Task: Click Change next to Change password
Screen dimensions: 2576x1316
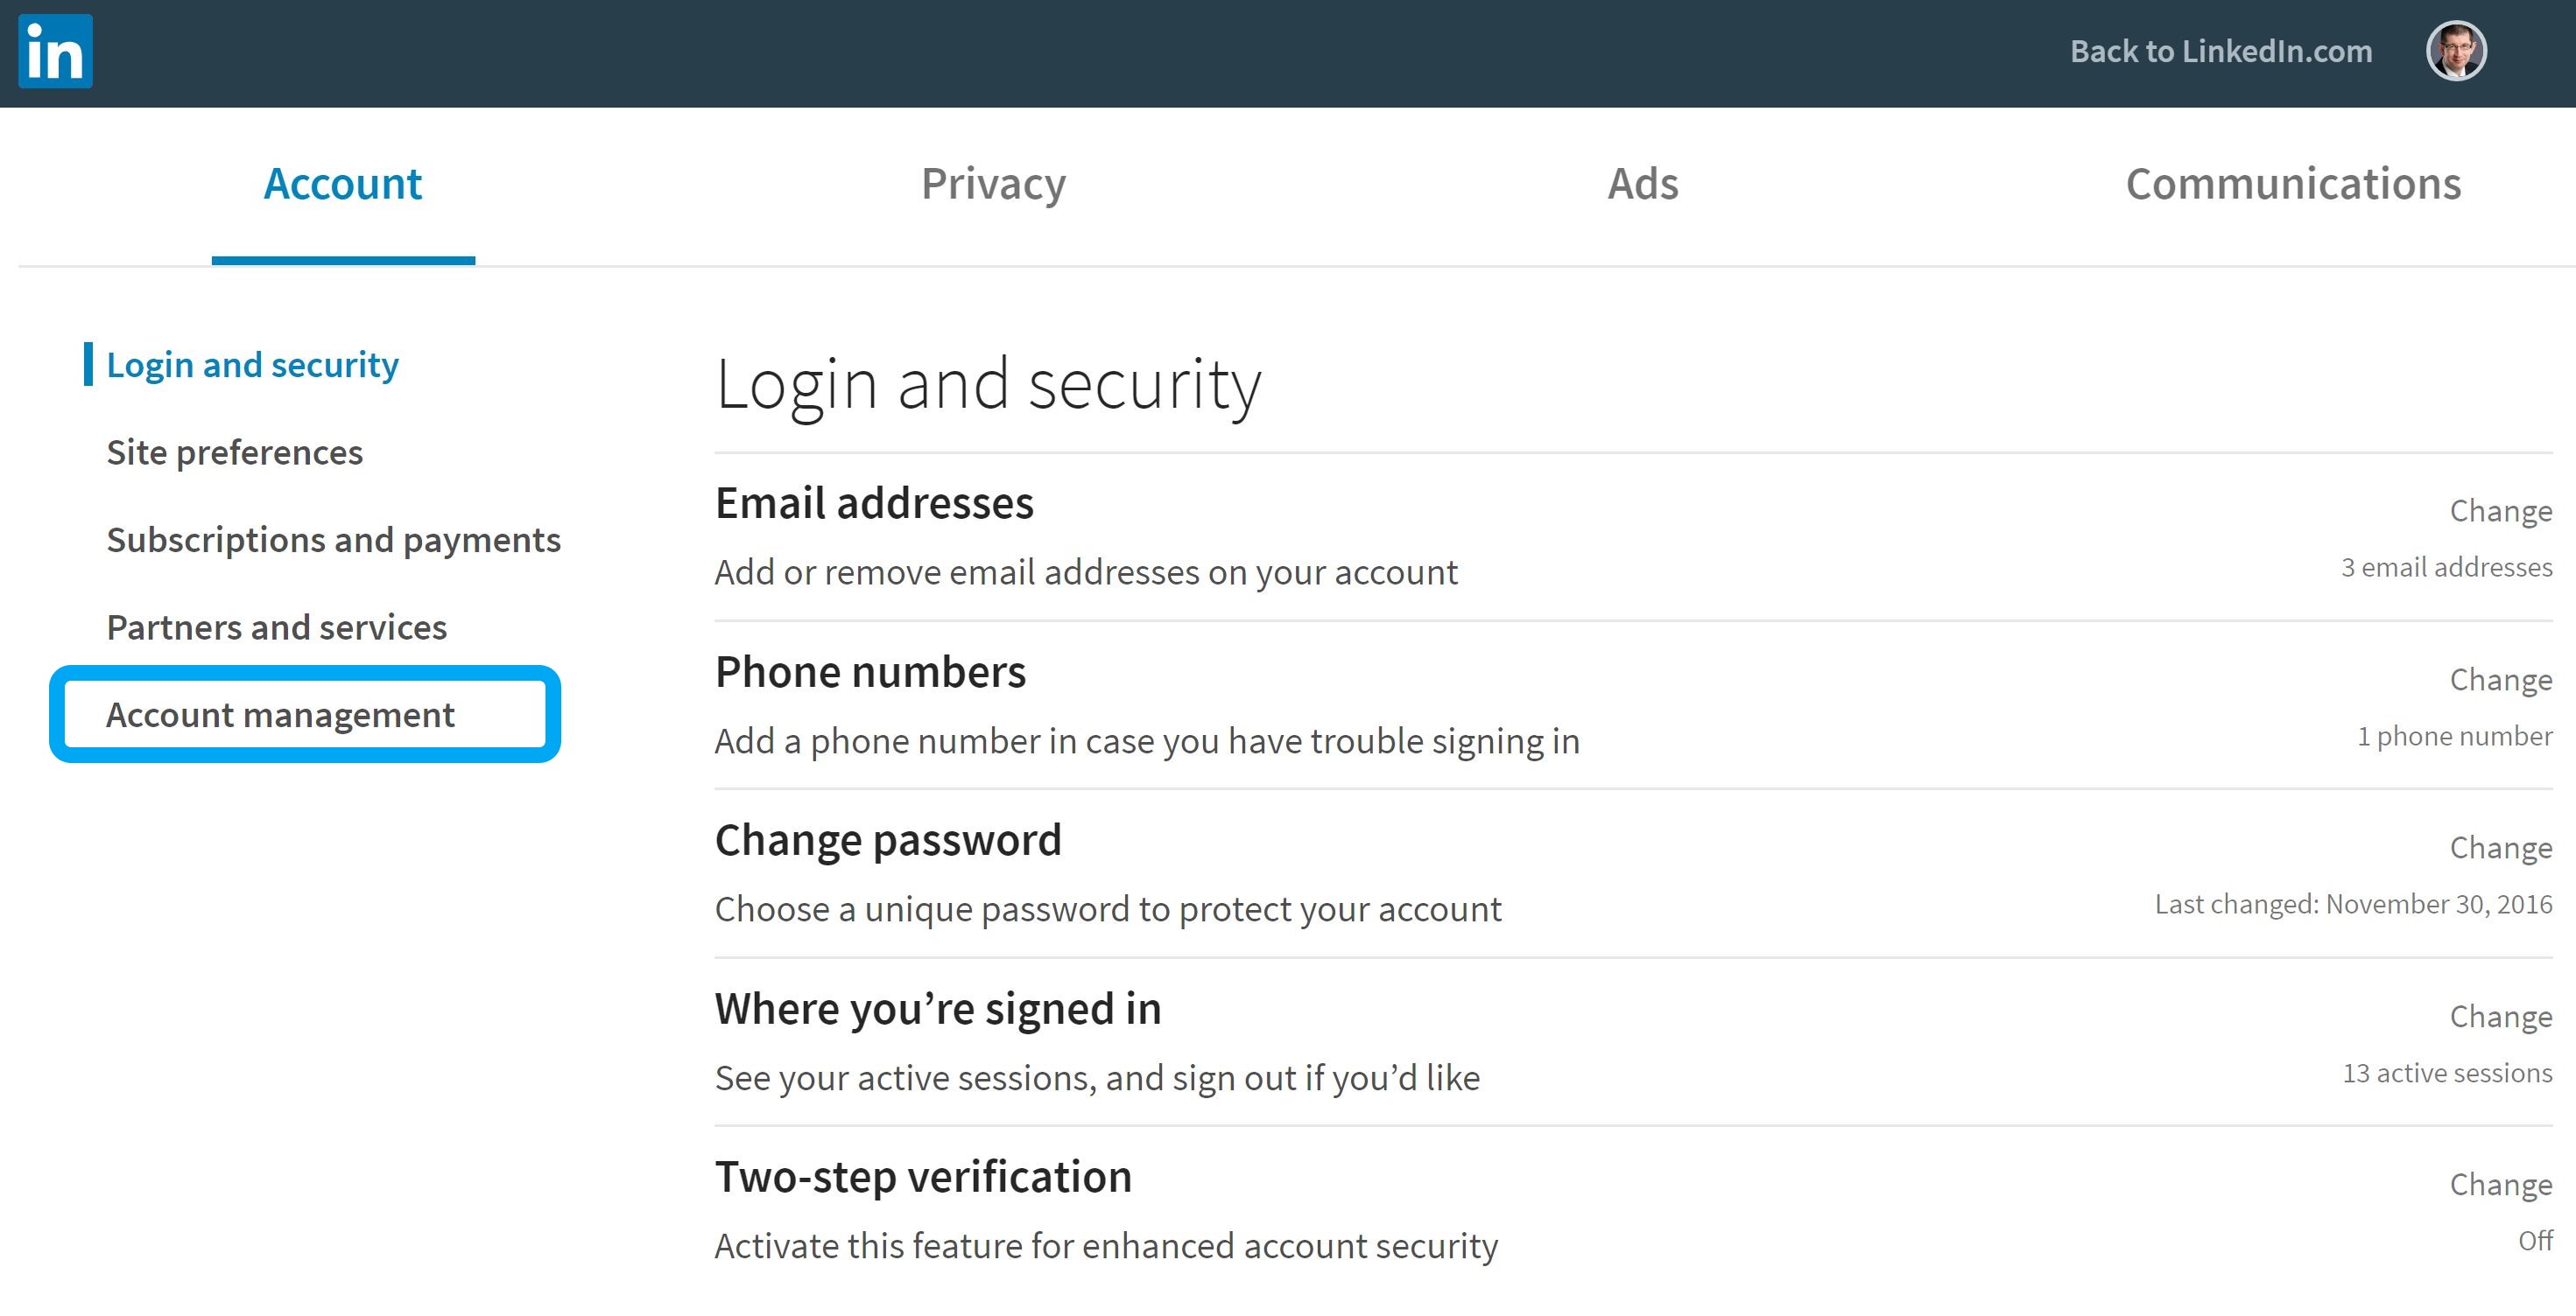Action: tap(2500, 847)
